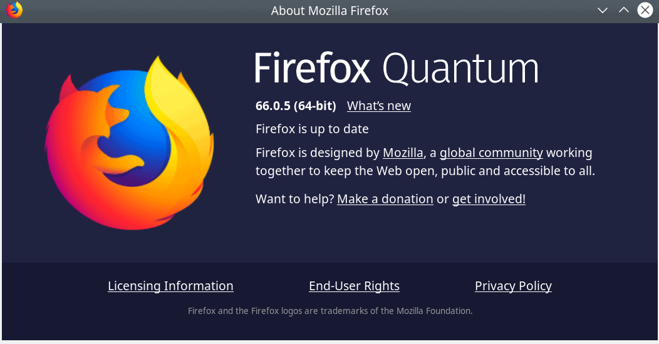Screen dimensions: 659x344
Task: Open the get involved! link
Action: click(489, 199)
